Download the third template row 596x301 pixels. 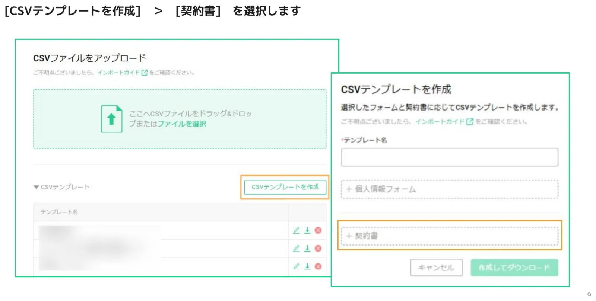tap(307, 266)
